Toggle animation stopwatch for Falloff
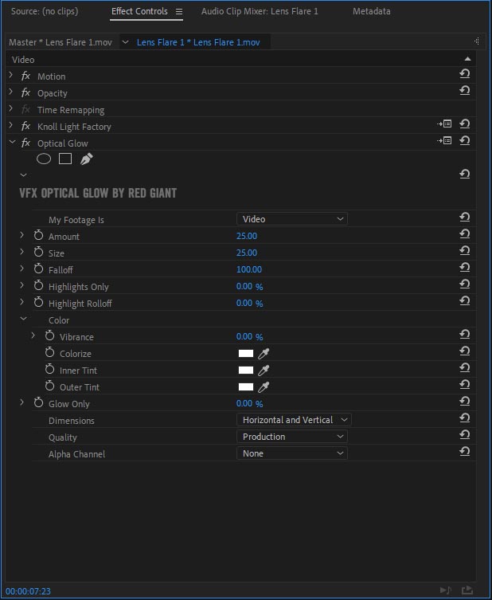Viewport: 492px width, 600px height. coord(38,269)
